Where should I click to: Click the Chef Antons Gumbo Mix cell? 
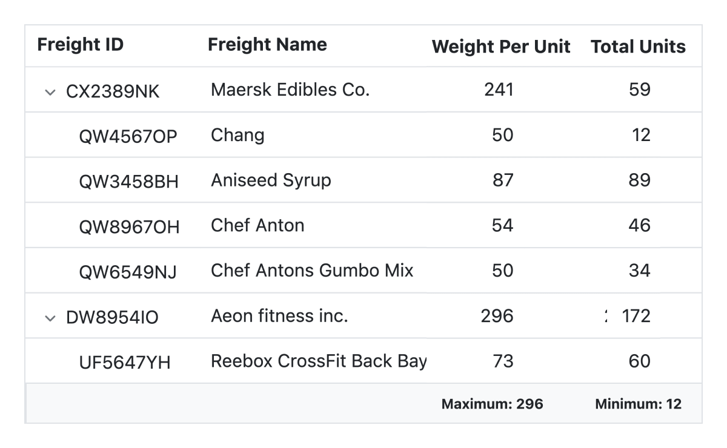click(x=312, y=270)
